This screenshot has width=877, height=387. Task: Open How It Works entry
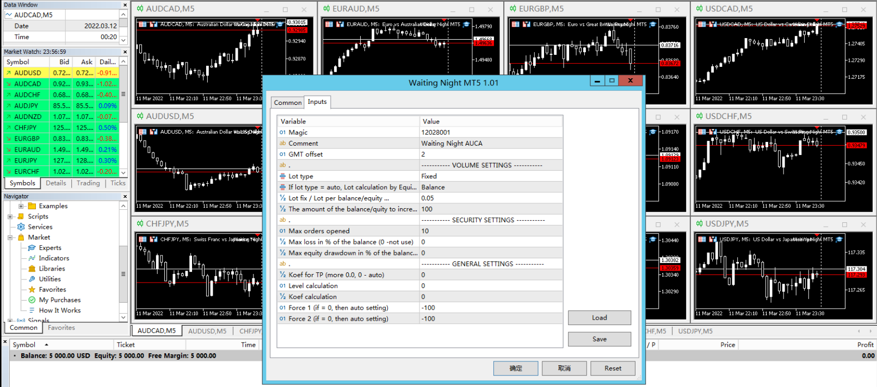click(x=59, y=310)
